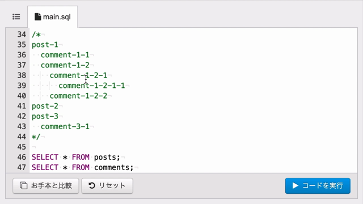363x204 pixels.
Task: Place cursor on empty line 45
Action: [x=193, y=147]
